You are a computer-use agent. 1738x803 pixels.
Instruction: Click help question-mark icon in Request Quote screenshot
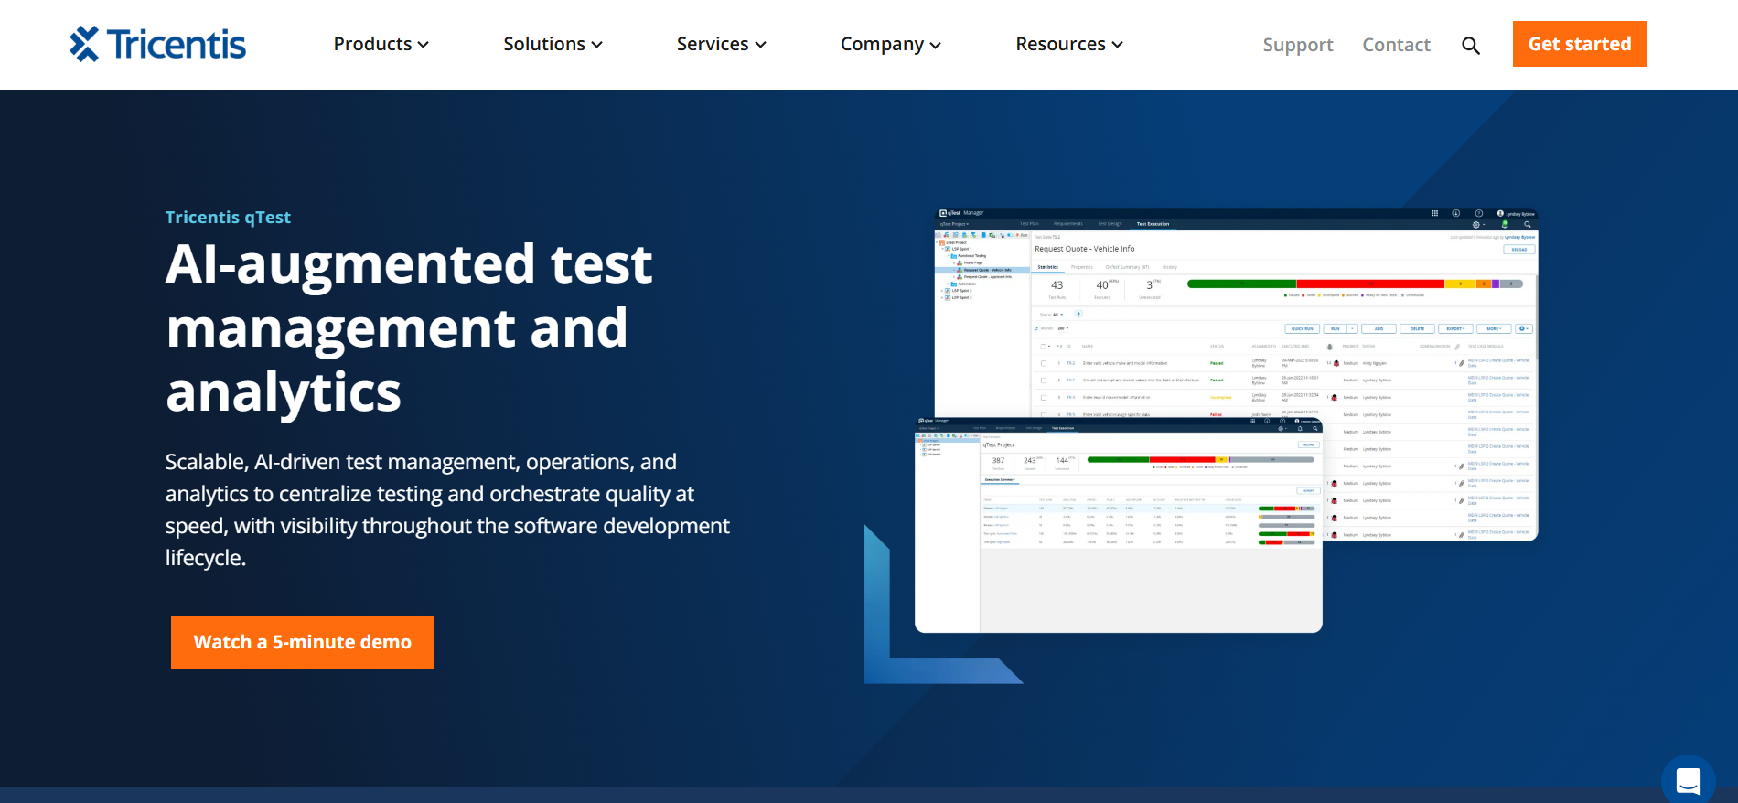[x=1478, y=213]
